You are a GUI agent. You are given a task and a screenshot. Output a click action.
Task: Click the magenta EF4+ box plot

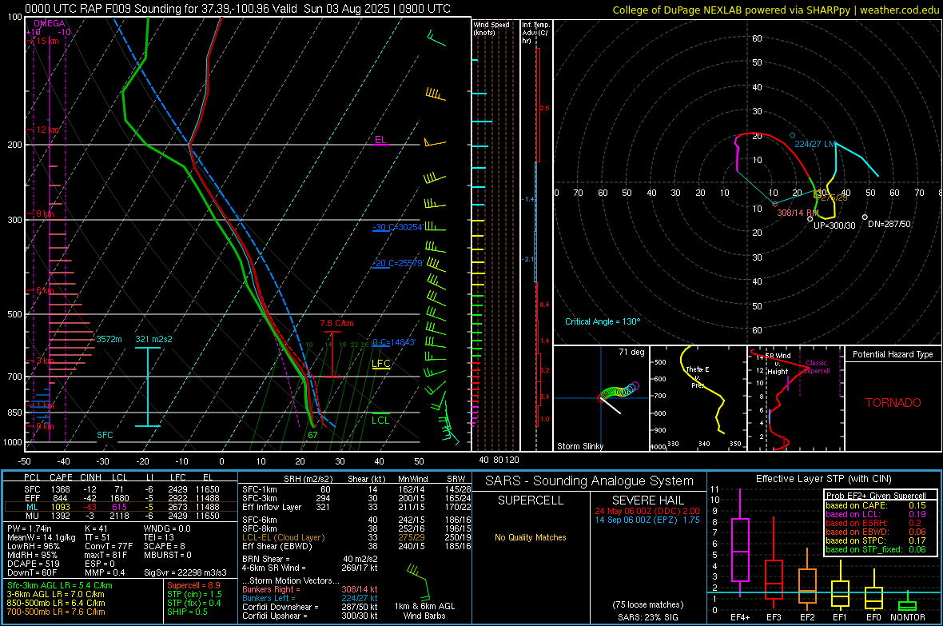(740, 544)
